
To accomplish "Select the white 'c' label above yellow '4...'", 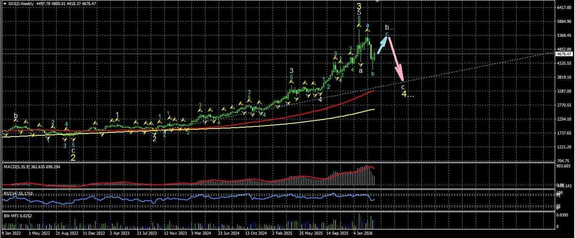I will tap(402, 87).
